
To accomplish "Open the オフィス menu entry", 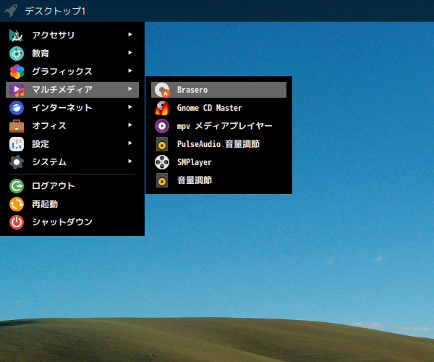I will coord(72,126).
